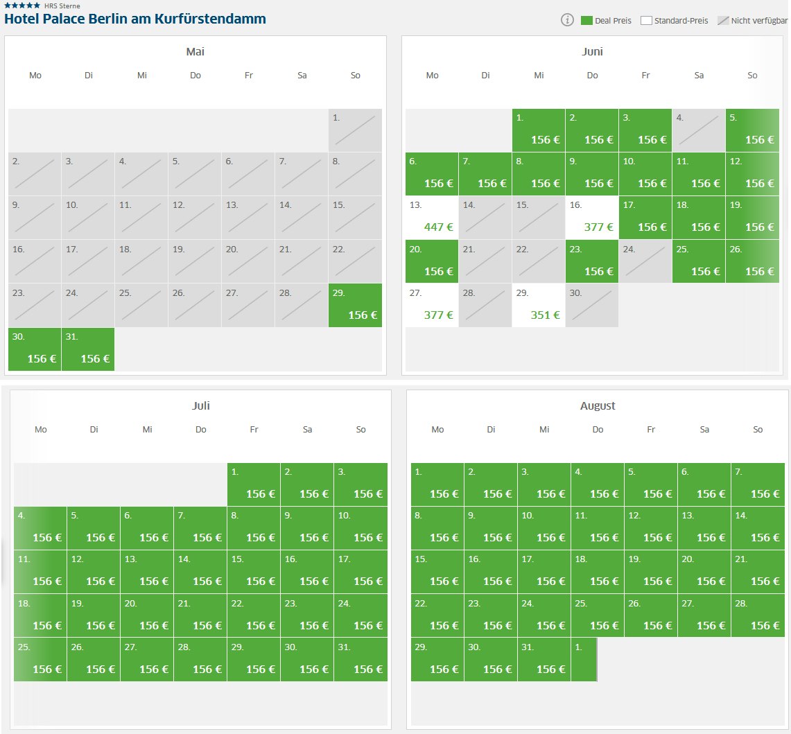Image resolution: width=791 pixels, height=734 pixels.
Task: Click the green Deal Preis legend swatch
Action: pyautogui.click(x=586, y=21)
